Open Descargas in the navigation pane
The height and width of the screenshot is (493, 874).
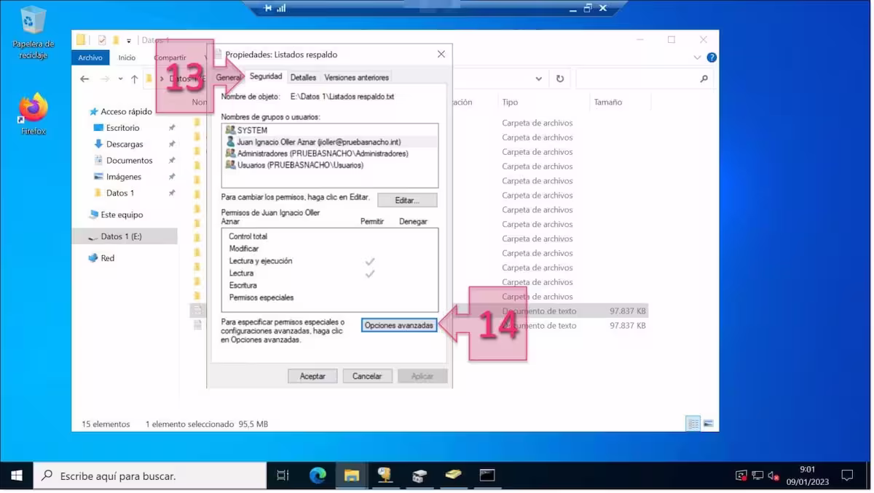[x=124, y=144]
